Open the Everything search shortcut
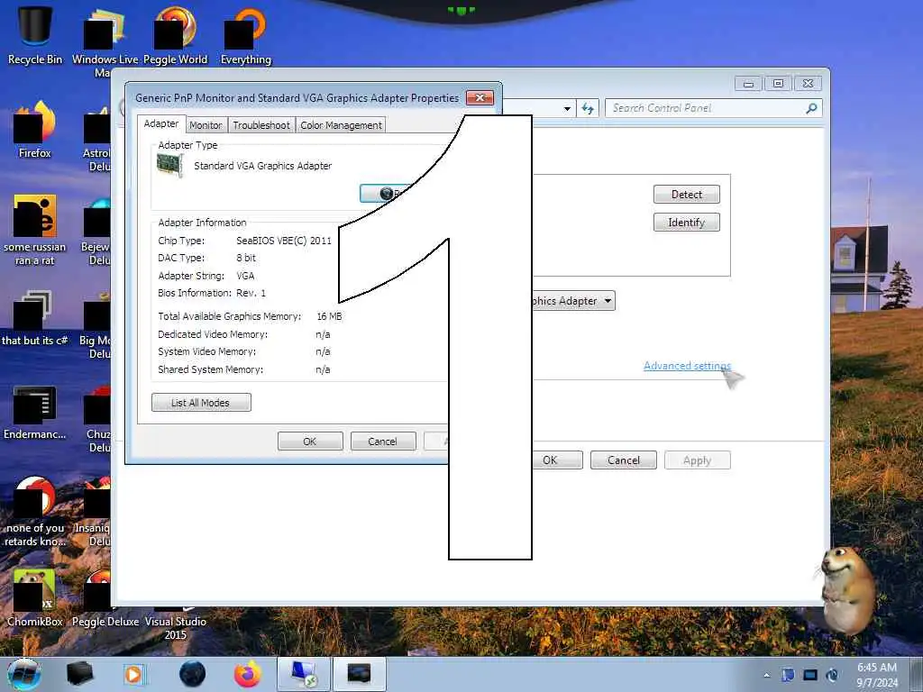Viewport: 923px width, 692px height. coord(245,36)
